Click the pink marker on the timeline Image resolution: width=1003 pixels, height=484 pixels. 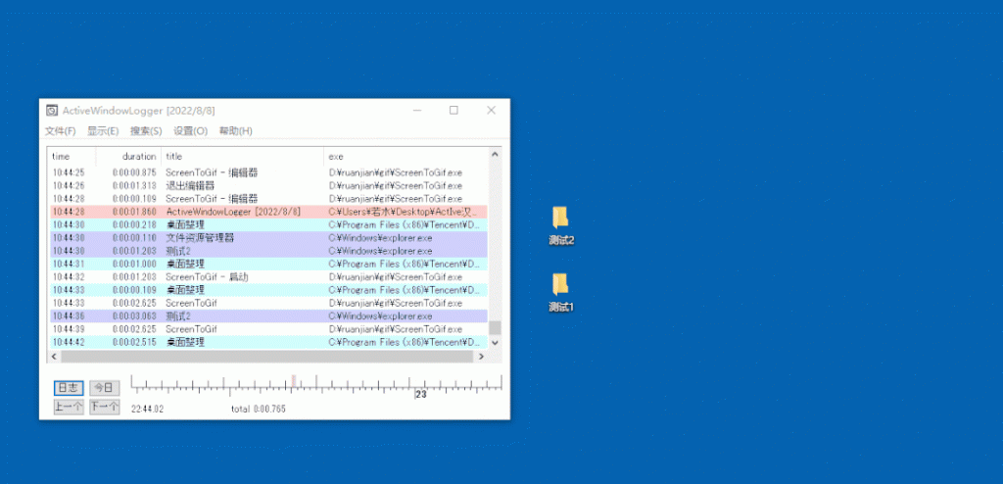pyautogui.click(x=294, y=381)
